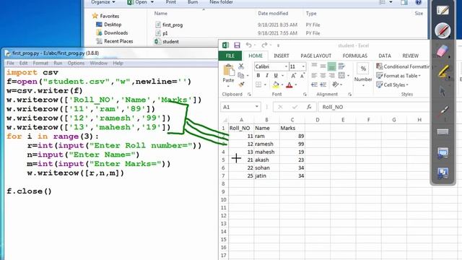Viewport: 462px width, 260px height.
Task: Click the Font Color red A
Action: click(x=289, y=85)
